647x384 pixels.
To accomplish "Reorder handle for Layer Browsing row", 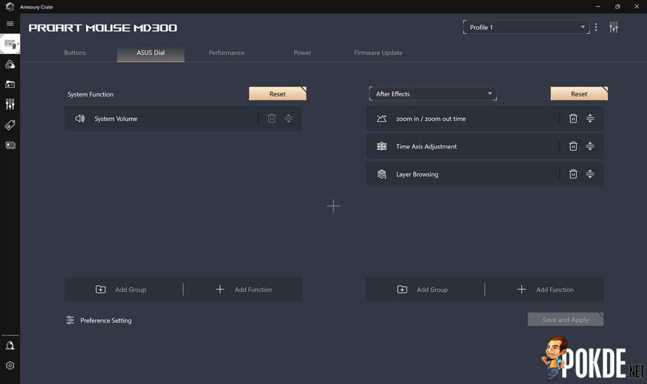I will pos(590,174).
